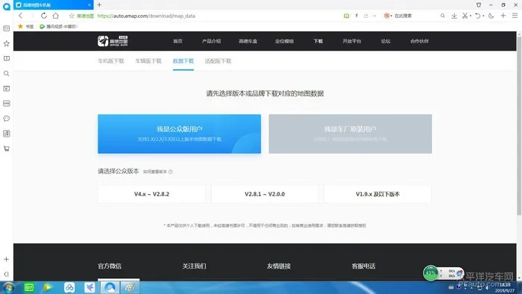Add a sidebar app with plus icon
This screenshot has width=522, height=294.
[x=6, y=259]
